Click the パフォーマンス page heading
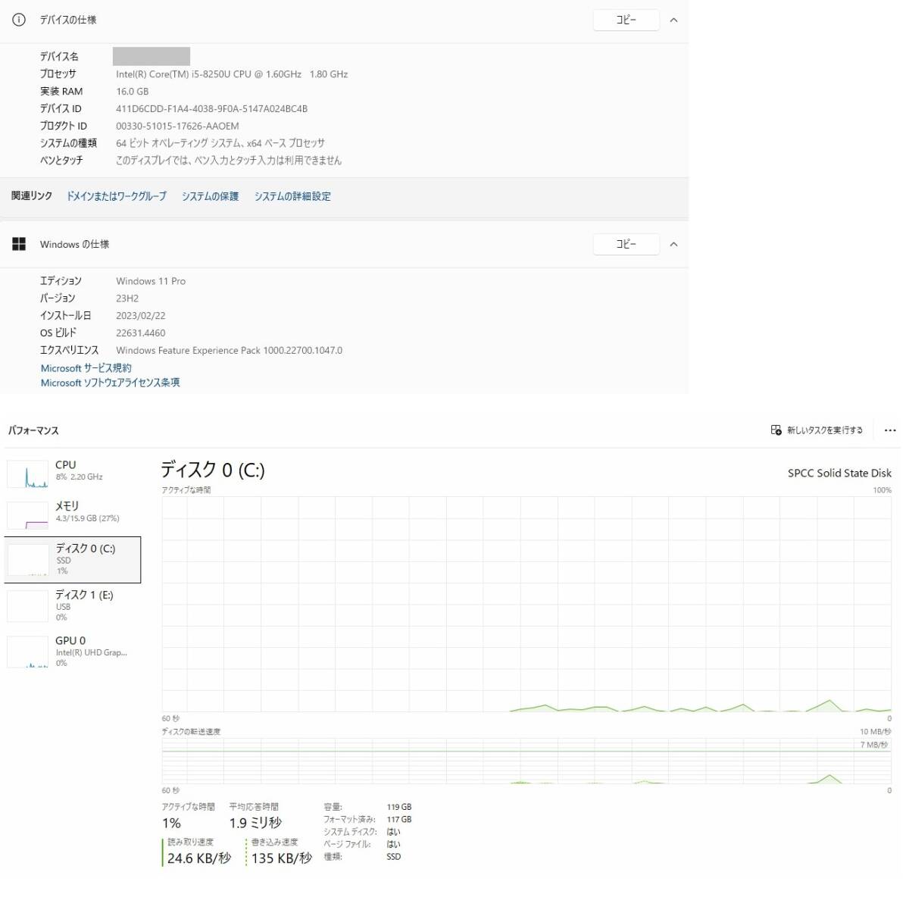 pos(33,430)
